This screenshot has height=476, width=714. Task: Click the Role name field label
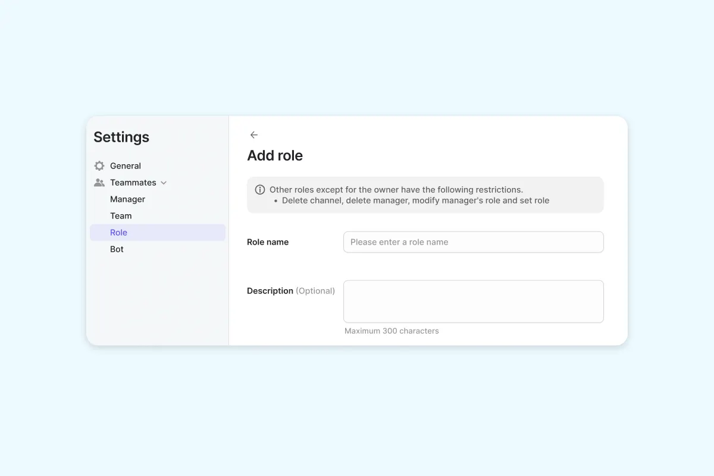click(268, 242)
